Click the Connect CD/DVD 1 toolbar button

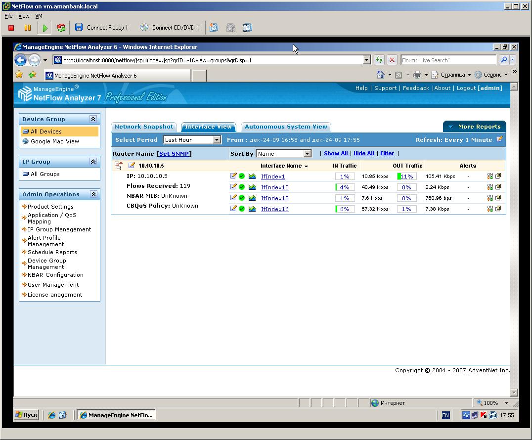coord(169,28)
